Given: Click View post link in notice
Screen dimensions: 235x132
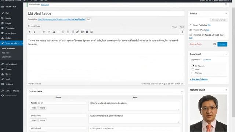Looking at the screenshot, I should 45,4.
